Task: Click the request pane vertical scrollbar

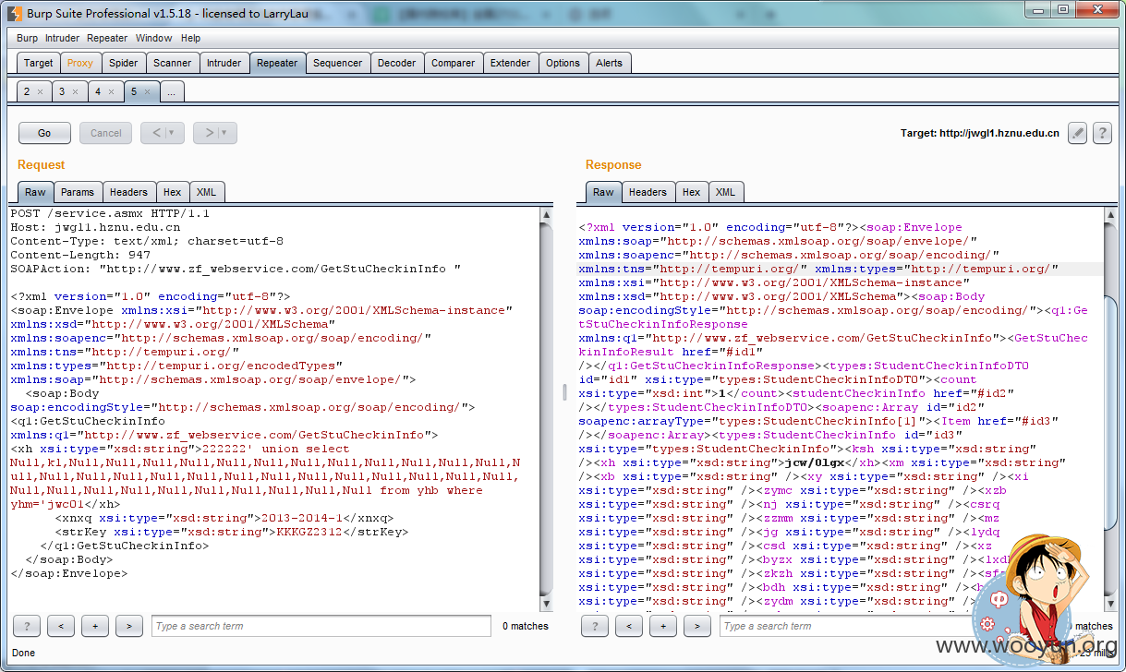Action: (546, 408)
